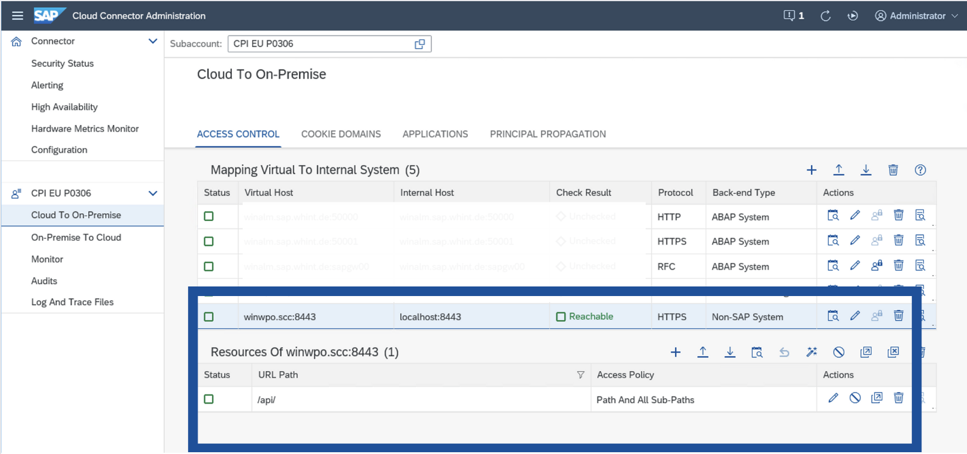Open Audits in the sidebar
This screenshot has height=454, width=967.
pos(44,281)
